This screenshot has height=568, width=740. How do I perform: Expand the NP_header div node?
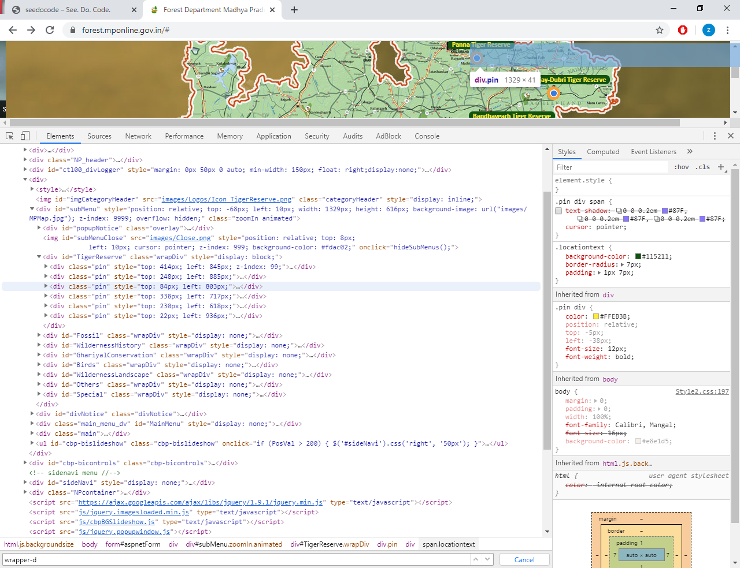click(25, 160)
